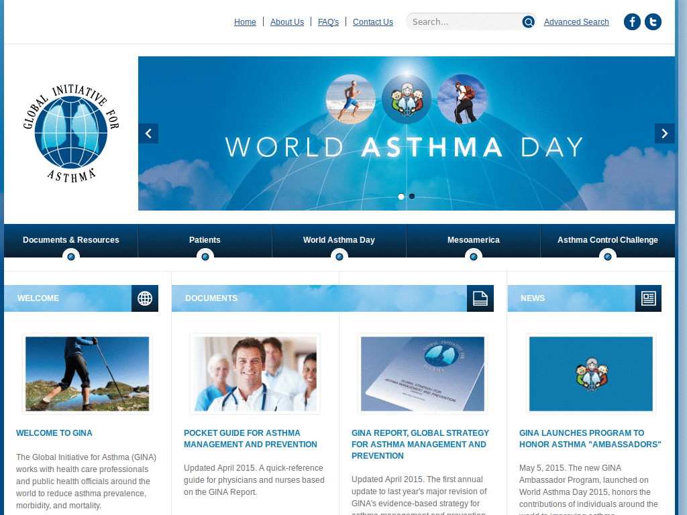
Task: Click 'Updated April 2015. A quick-reference' text
Action: click(x=253, y=468)
